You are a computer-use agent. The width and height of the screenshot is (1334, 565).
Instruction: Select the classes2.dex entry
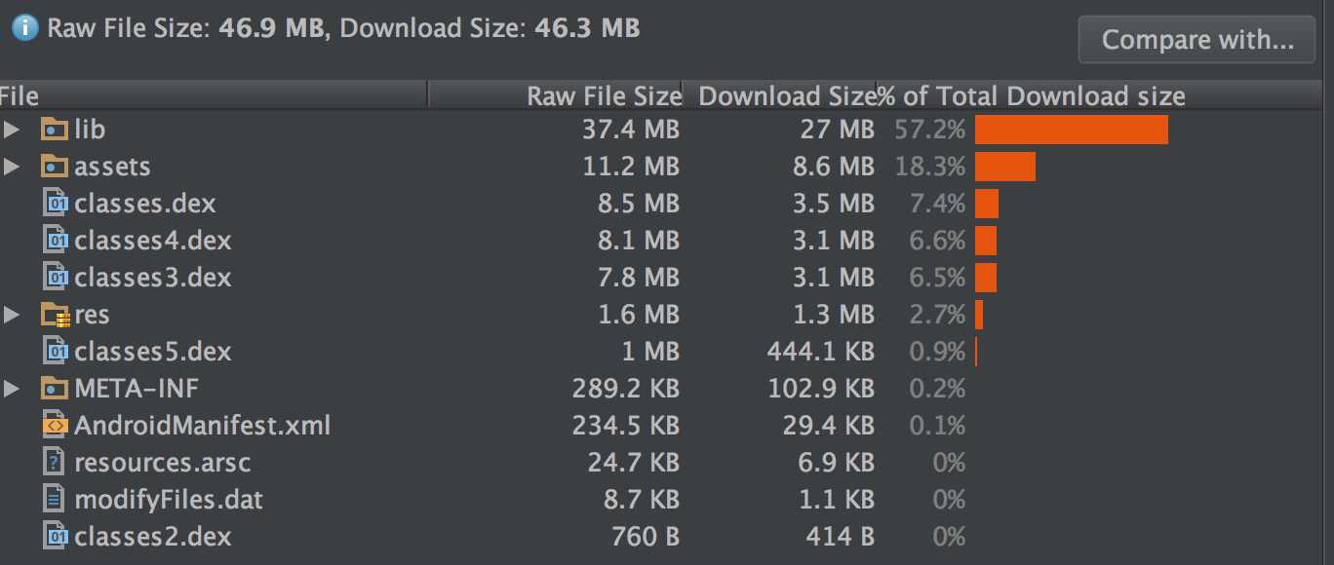[x=152, y=537]
